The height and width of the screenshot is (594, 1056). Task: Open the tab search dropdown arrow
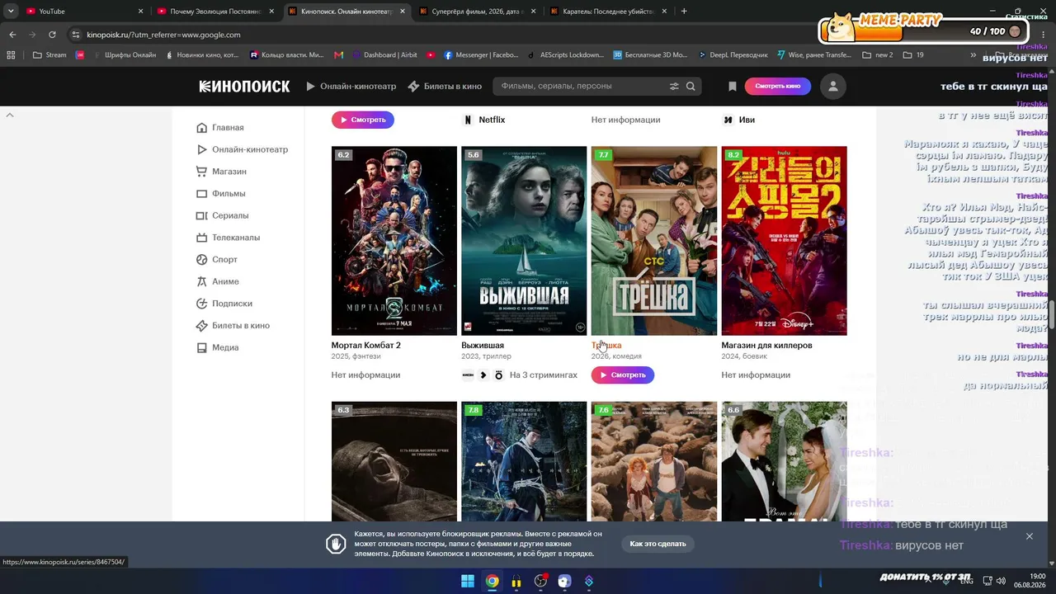click(x=11, y=12)
